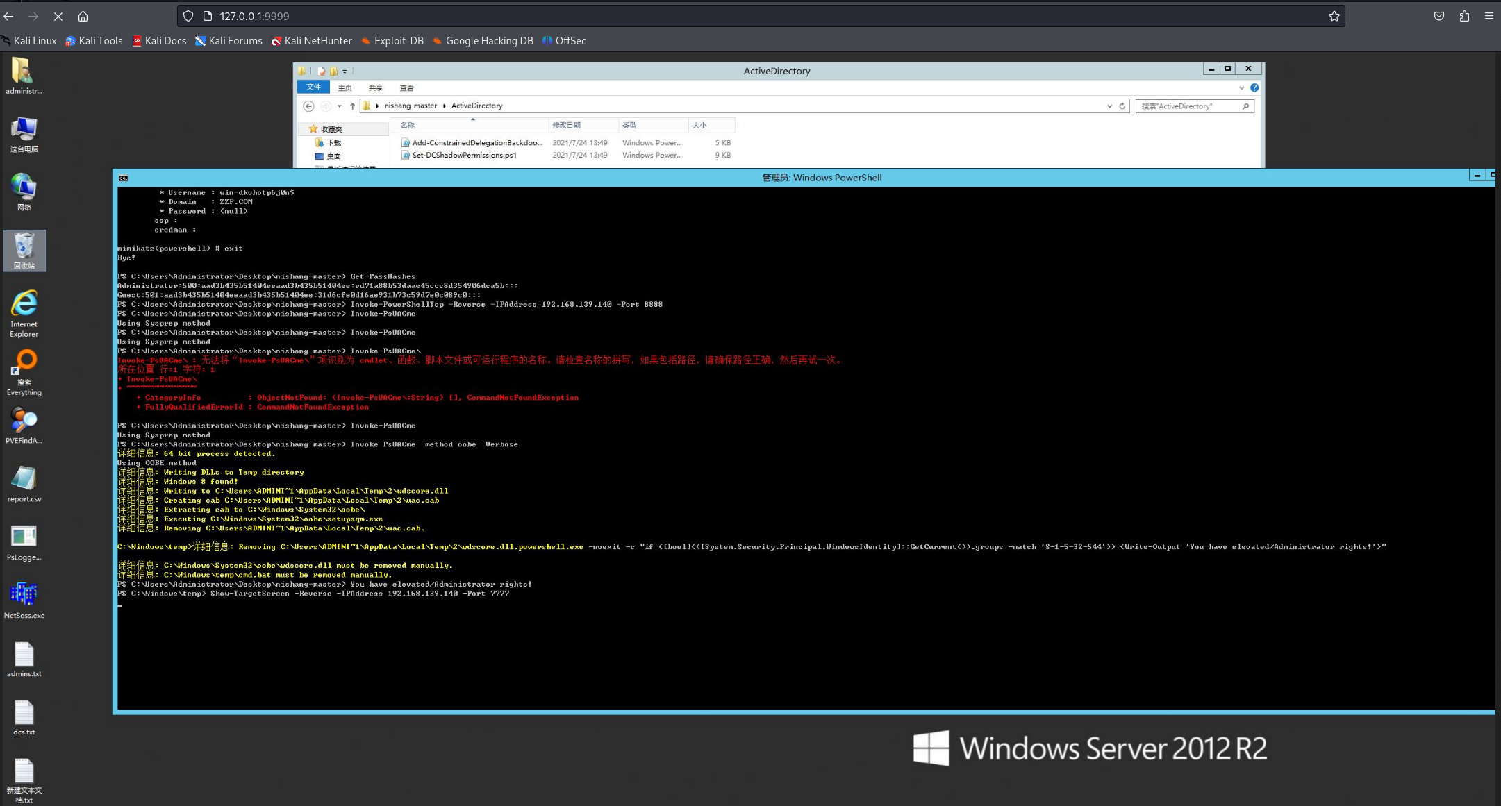Open Google Hacking DB bookmark
1501x806 pixels.
tap(483, 41)
